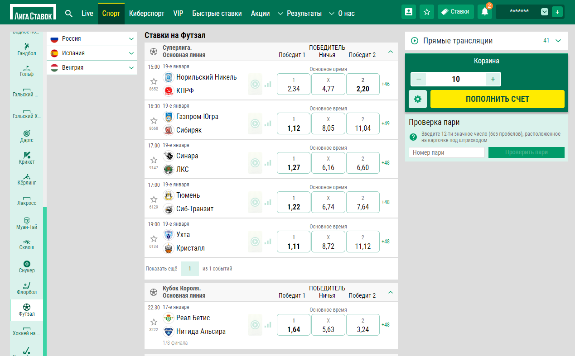Click the ПОПОЛНИТЬ СЧЕТ button
575x356 pixels.
[x=498, y=99]
